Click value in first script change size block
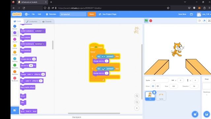Viewport: 211px width, 119px height. [106, 61]
